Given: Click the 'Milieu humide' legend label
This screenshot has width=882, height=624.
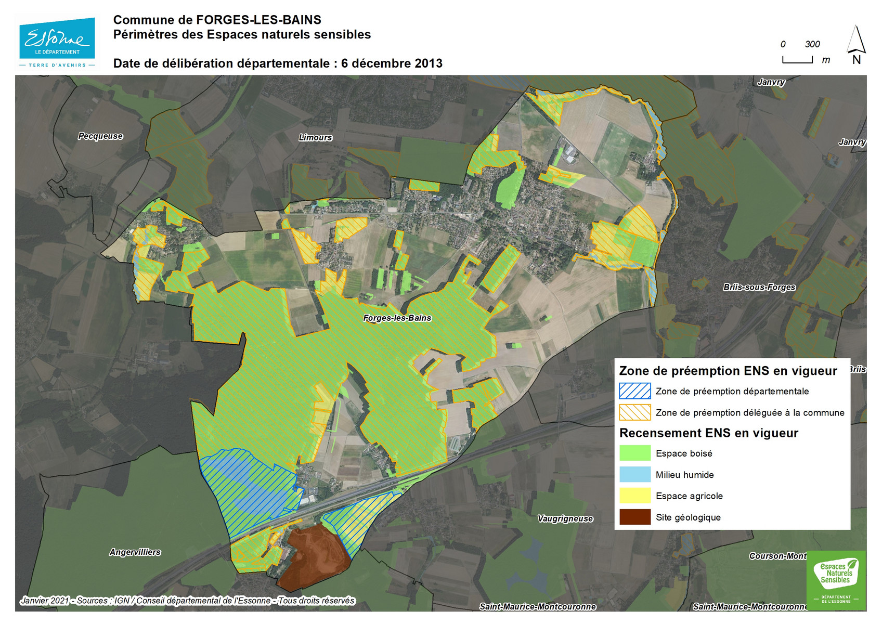Looking at the screenshot, I should point(684,475).
